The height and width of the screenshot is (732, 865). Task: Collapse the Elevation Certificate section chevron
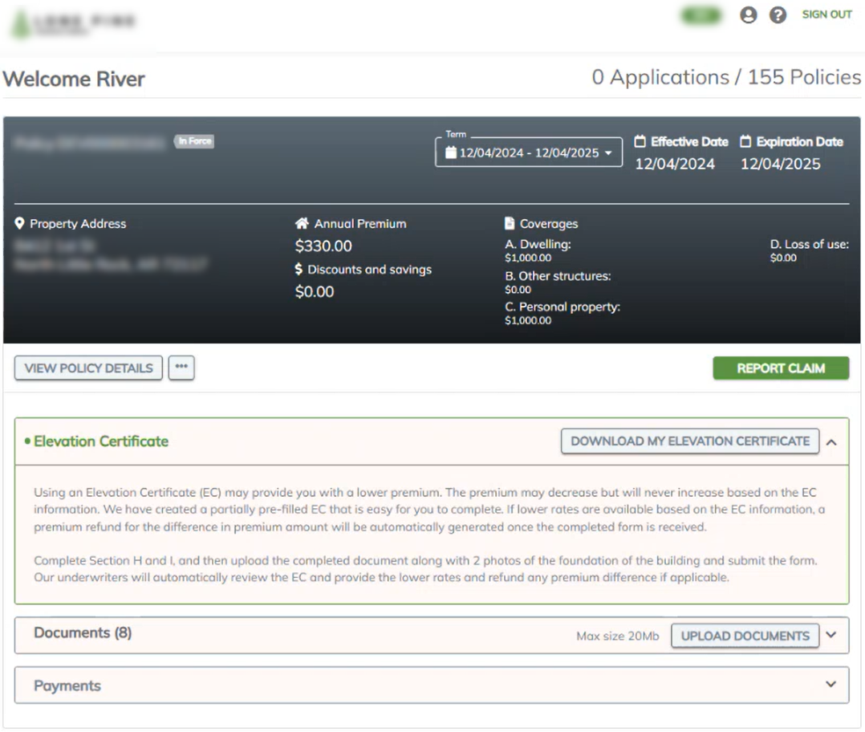point(831,441)
